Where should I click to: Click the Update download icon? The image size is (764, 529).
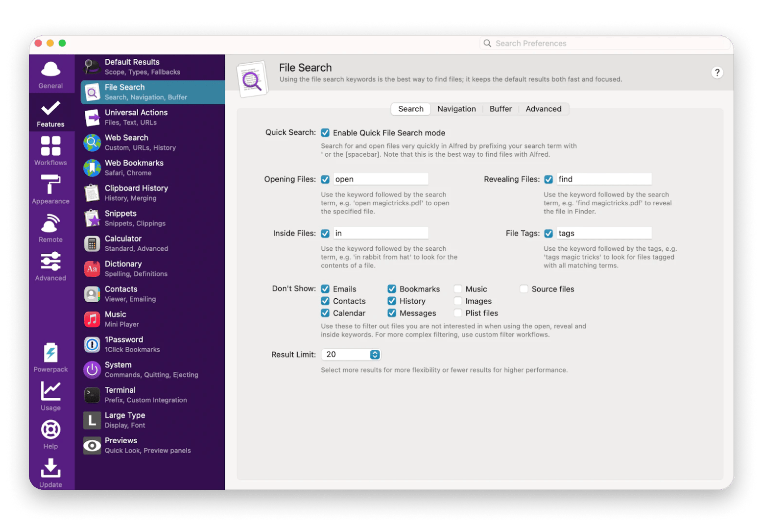tap(50, 468)
